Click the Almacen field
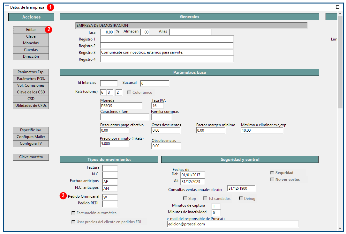This screenshot has height=234, width=346. coord(145,32)
